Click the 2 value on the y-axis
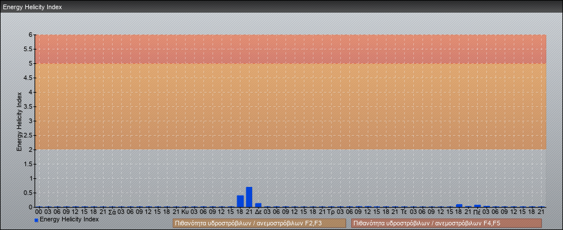Screen dimensions: 563x230 [31, 149]
